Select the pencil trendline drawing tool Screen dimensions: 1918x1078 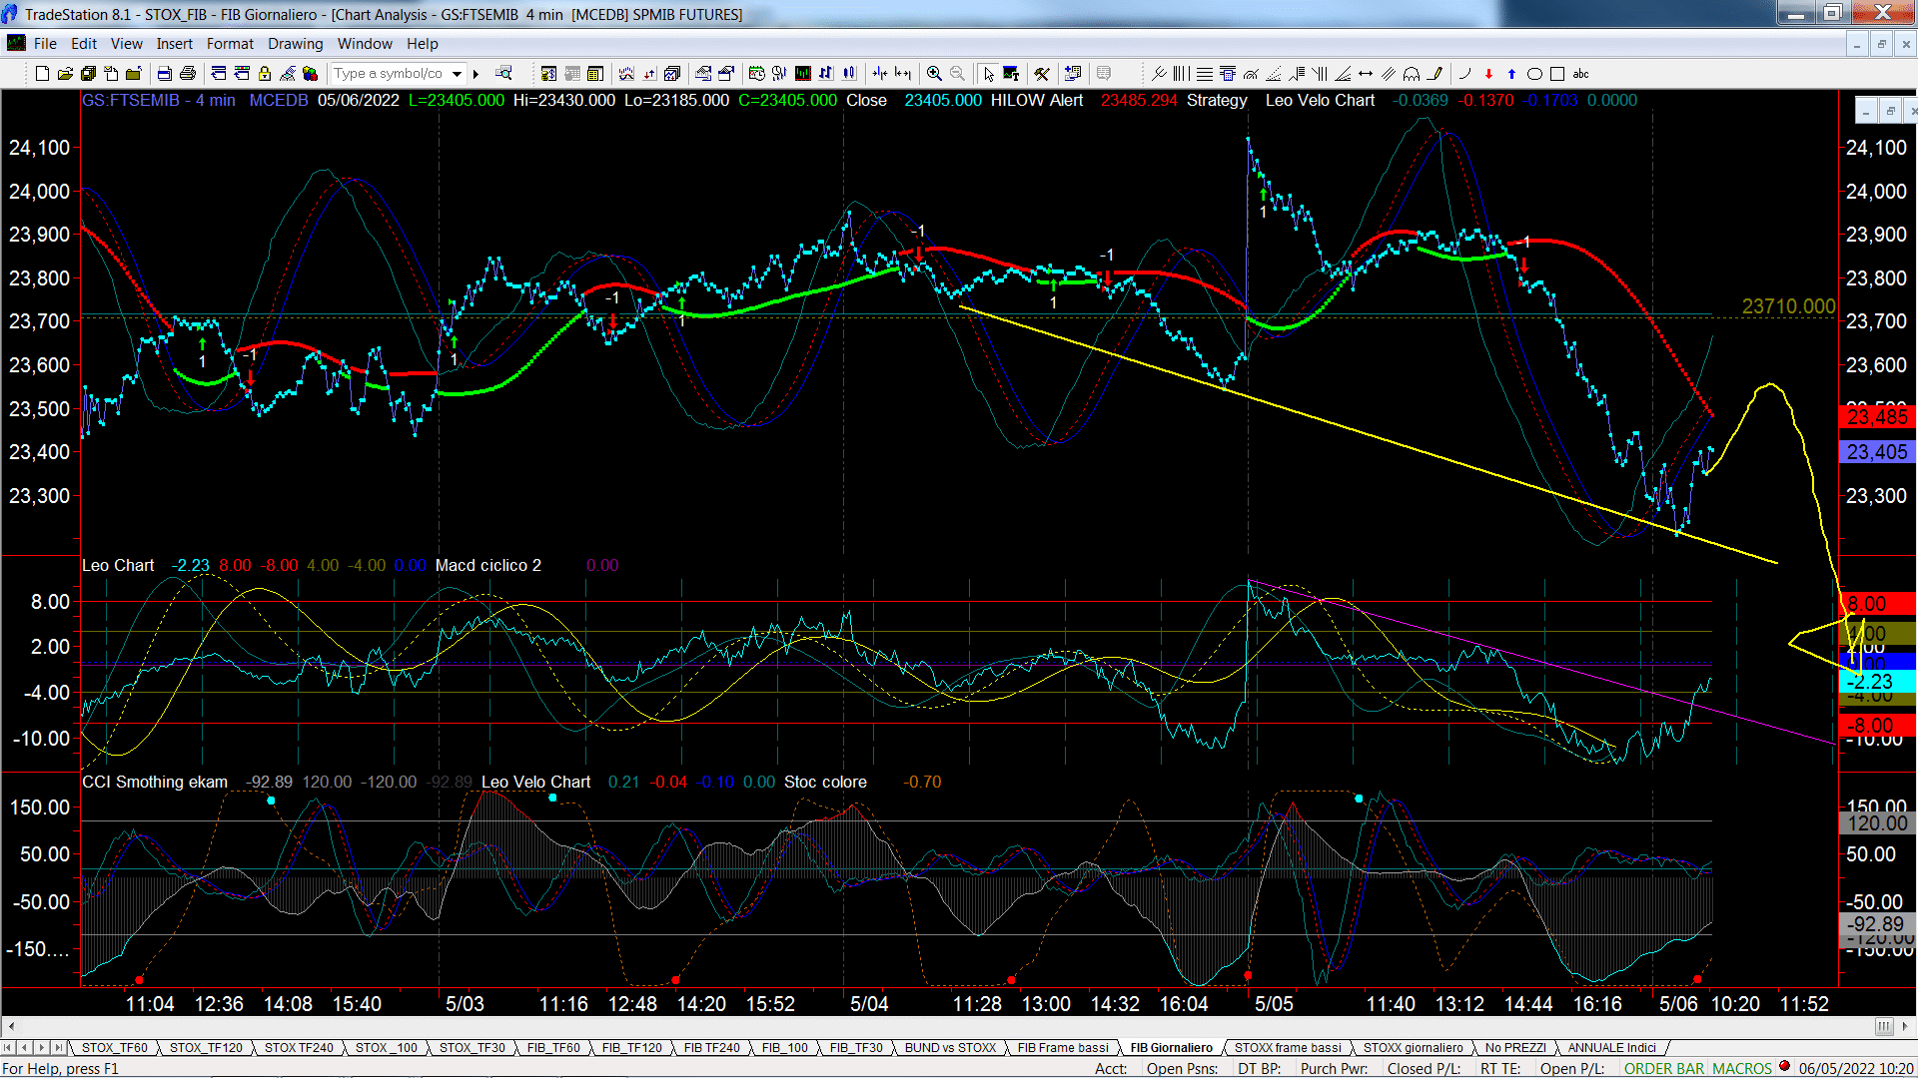(x=1435, y=73)
